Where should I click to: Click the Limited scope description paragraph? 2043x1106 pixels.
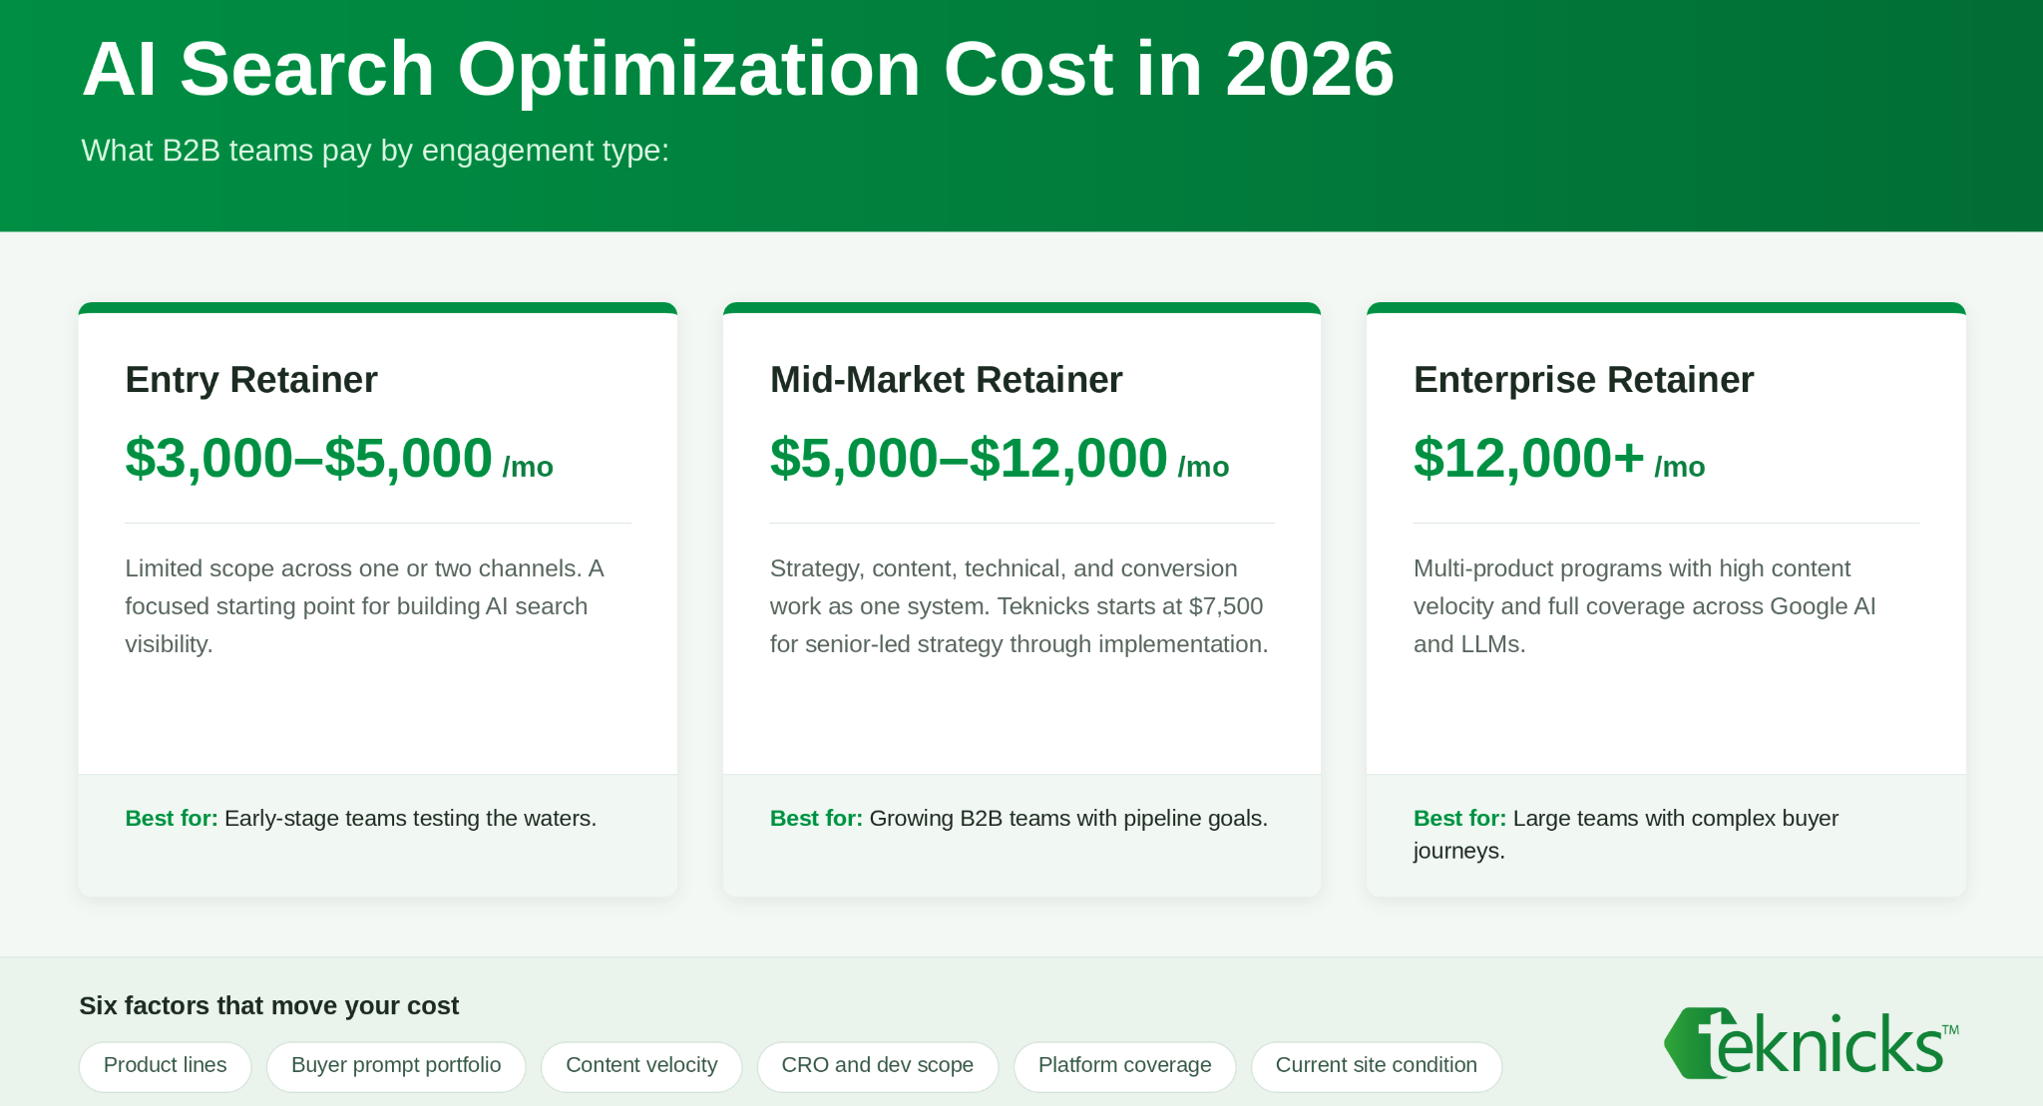365,606
